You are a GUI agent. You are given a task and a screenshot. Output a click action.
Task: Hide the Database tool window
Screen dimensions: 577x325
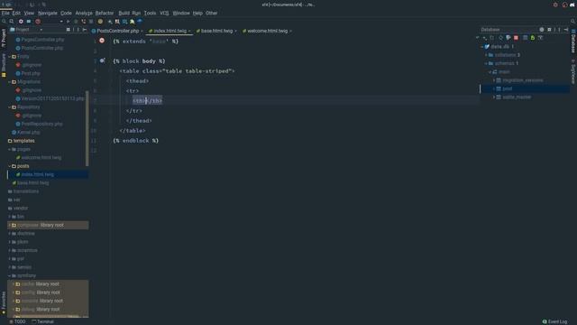click(x=566, y=30)
